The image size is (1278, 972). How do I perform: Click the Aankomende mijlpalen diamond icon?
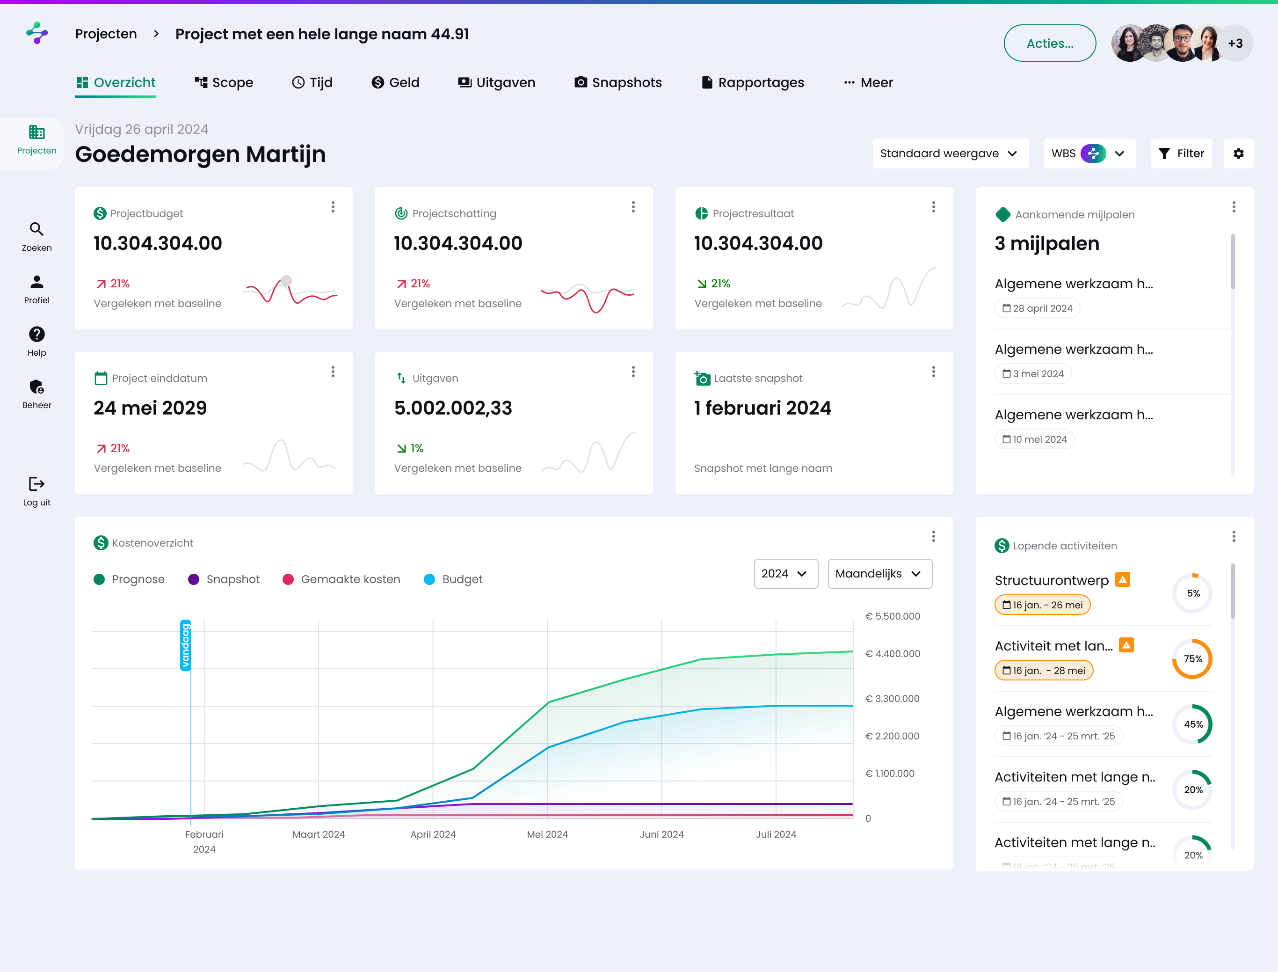tap(1003, 215)
